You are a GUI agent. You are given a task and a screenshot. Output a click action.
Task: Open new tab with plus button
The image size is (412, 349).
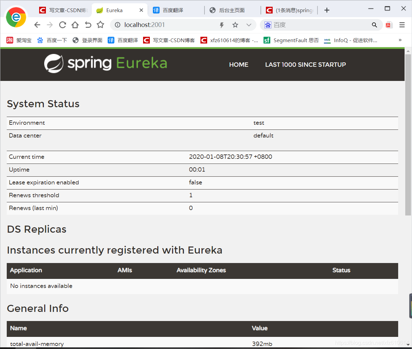pos(327,10)
